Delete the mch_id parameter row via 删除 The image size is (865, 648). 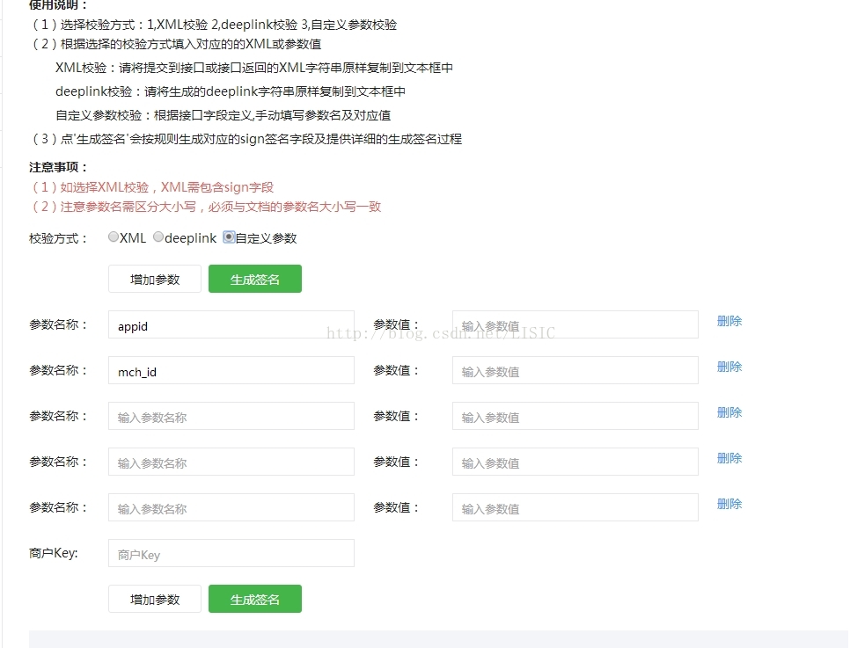coord(729,367)
